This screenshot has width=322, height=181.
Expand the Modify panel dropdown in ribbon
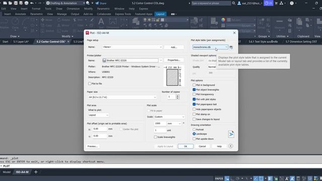(67, 36)
